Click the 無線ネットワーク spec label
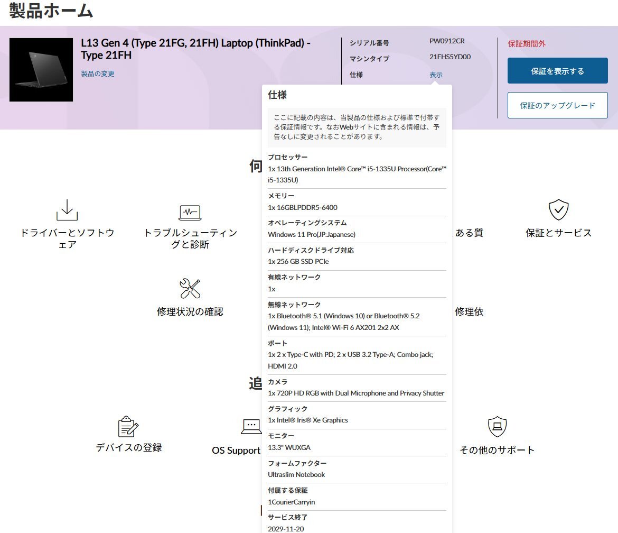Image resolution: width=618 pixels, height=533 pixels. click(294, 305)
